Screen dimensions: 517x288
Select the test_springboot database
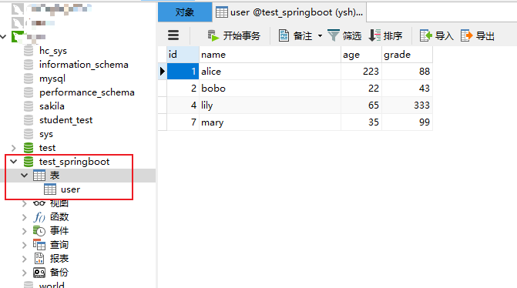pos(74,162)
